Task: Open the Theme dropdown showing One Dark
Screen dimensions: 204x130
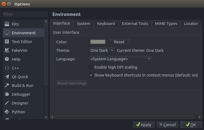Action: 102,50
